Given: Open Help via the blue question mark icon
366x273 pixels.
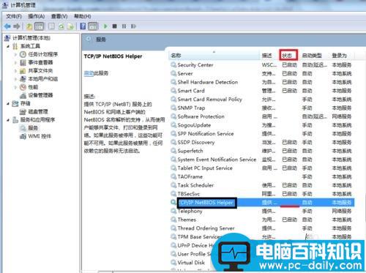Looking at the screenshot, I should [x=83, y=26].
